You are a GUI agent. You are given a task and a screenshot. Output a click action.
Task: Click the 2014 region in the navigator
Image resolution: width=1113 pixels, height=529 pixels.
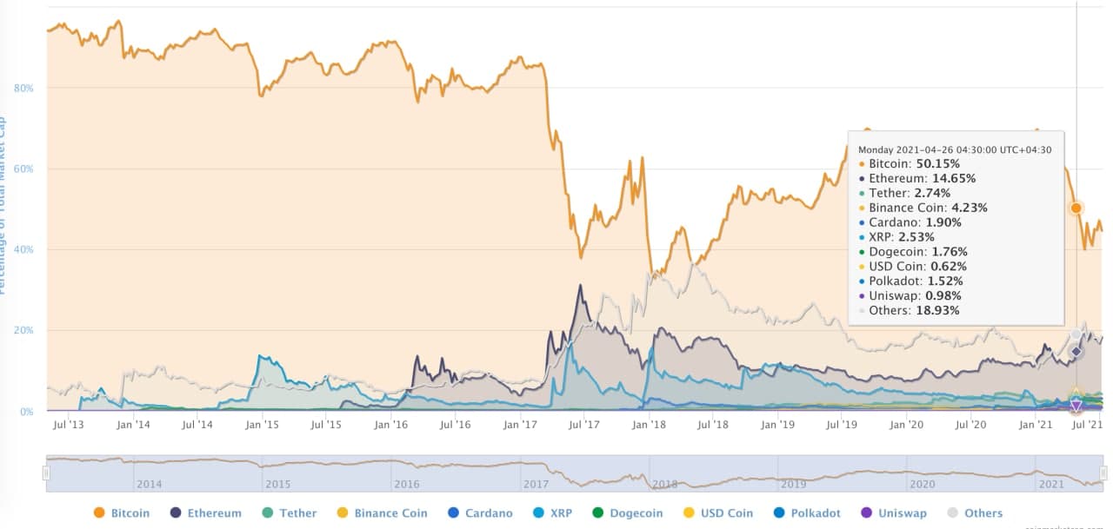pyautogui.click(x=148, y=484)
